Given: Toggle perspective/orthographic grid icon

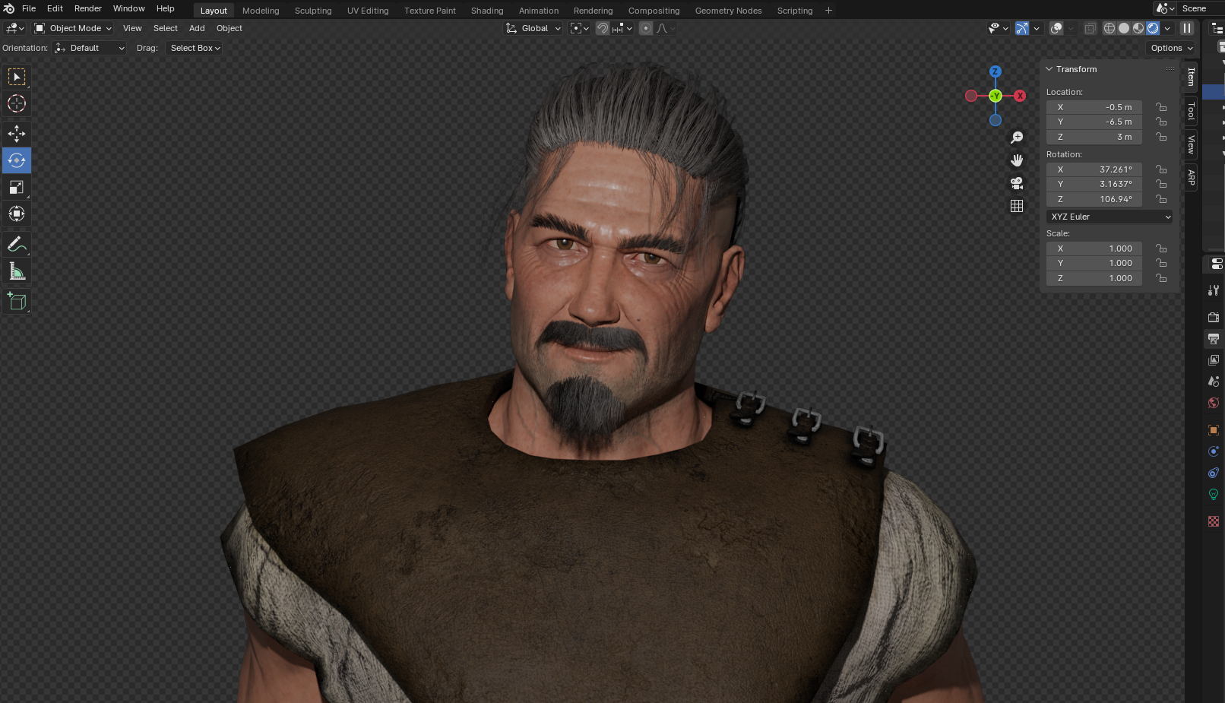Looking at the screenshot, I should point(1017,206).
